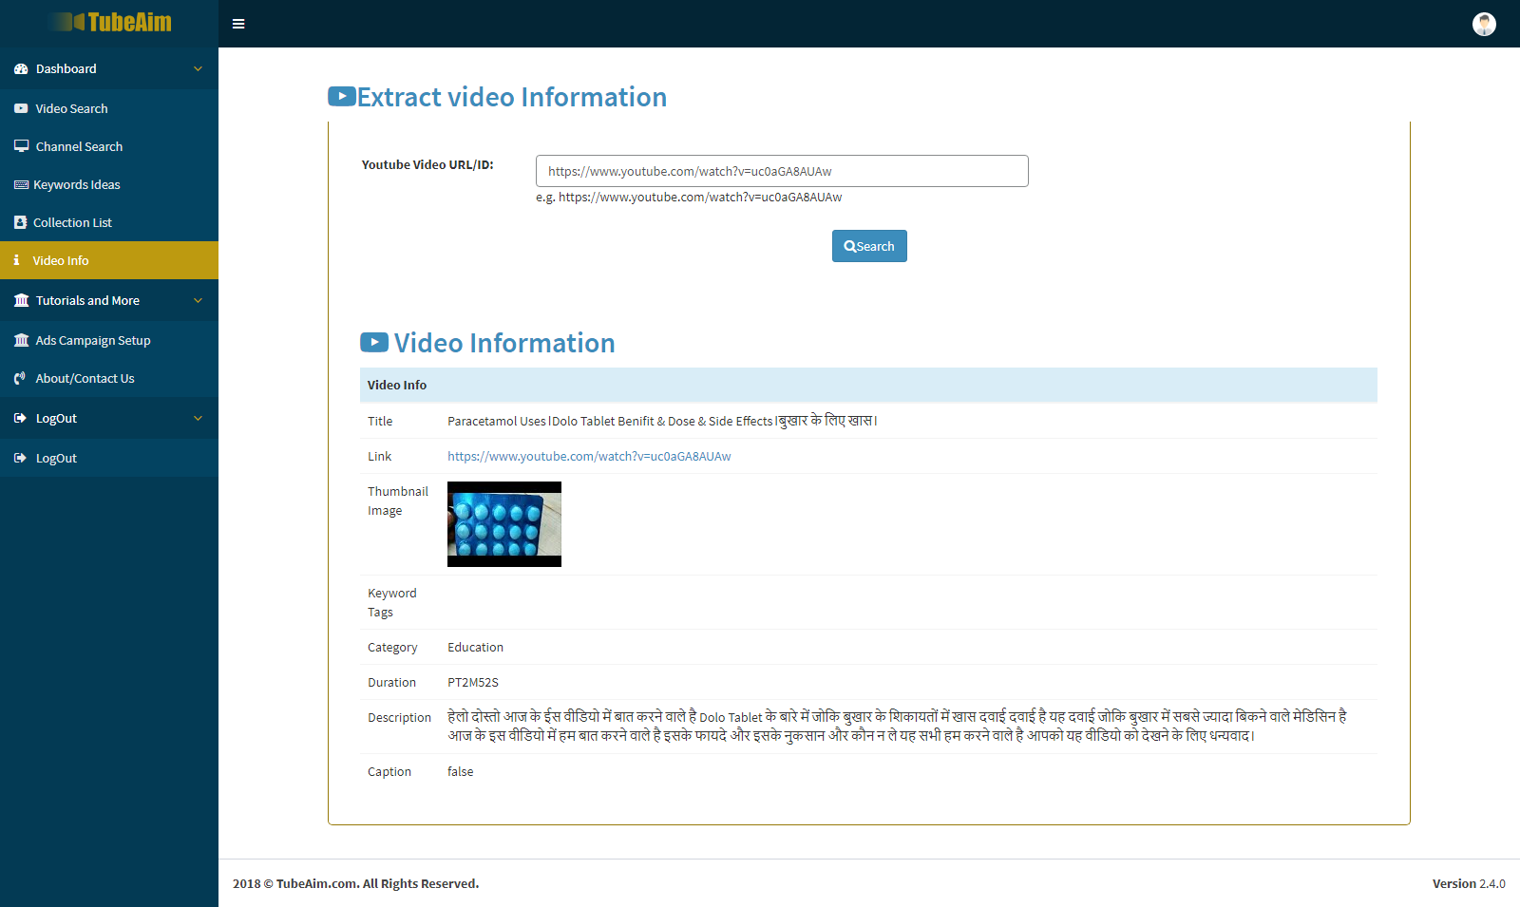1520x907 pixels.
Task: Click the Ads Campaign Setup institution icon
Action: [21, 340]
